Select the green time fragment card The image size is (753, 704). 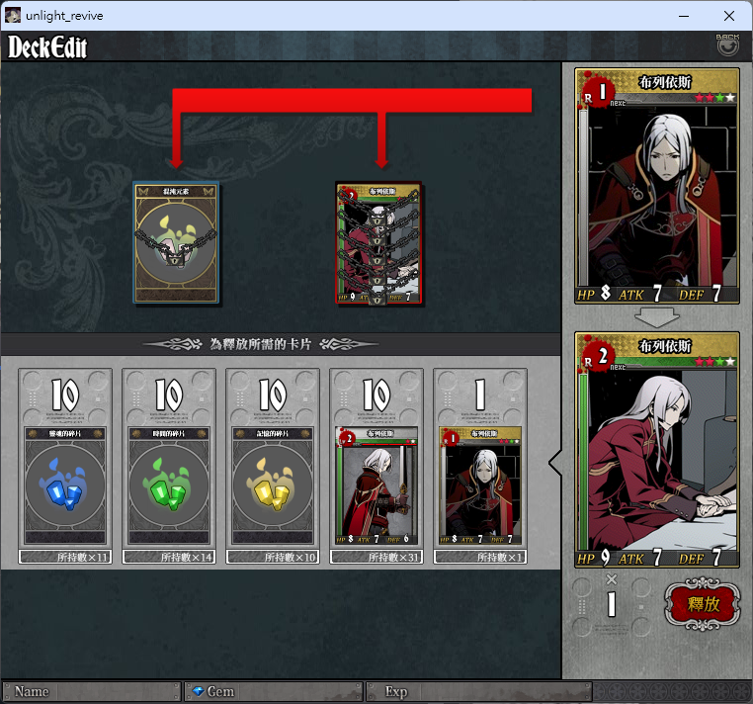pyautogui.click(x=169, y=485)
